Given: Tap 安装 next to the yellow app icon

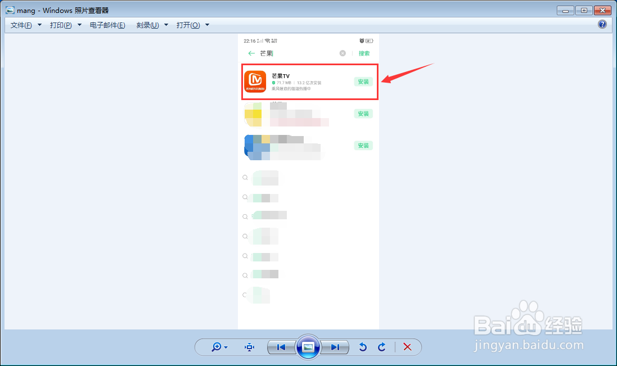Looking at the screenshot, I should 363,114.
